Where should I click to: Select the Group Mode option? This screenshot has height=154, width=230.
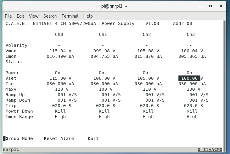point(19,138)
